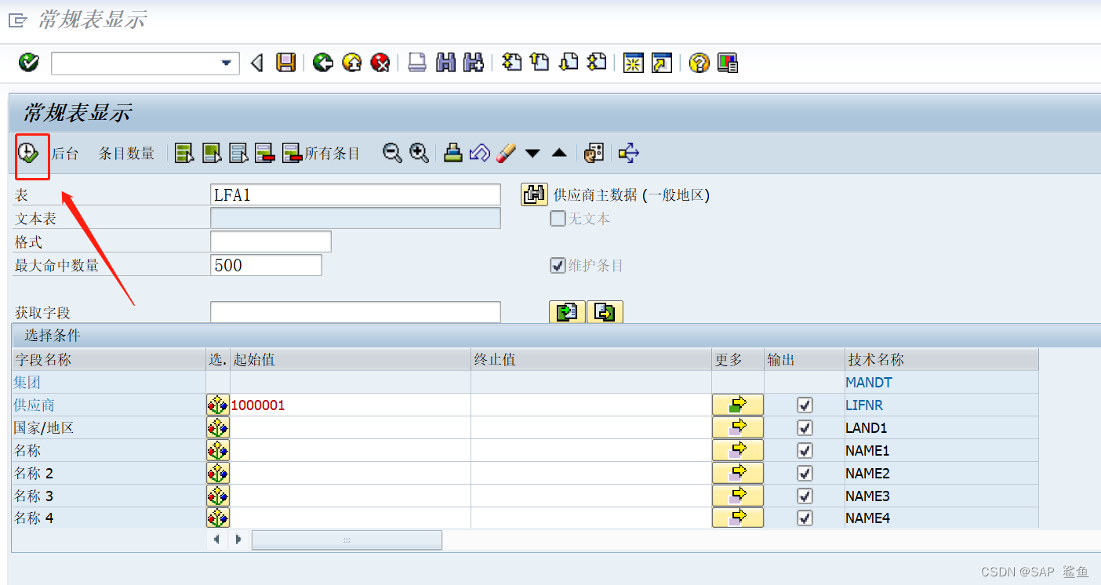Click inside the 获取字段 input field
Screen dimensions: 1101x585
(354, 312)
